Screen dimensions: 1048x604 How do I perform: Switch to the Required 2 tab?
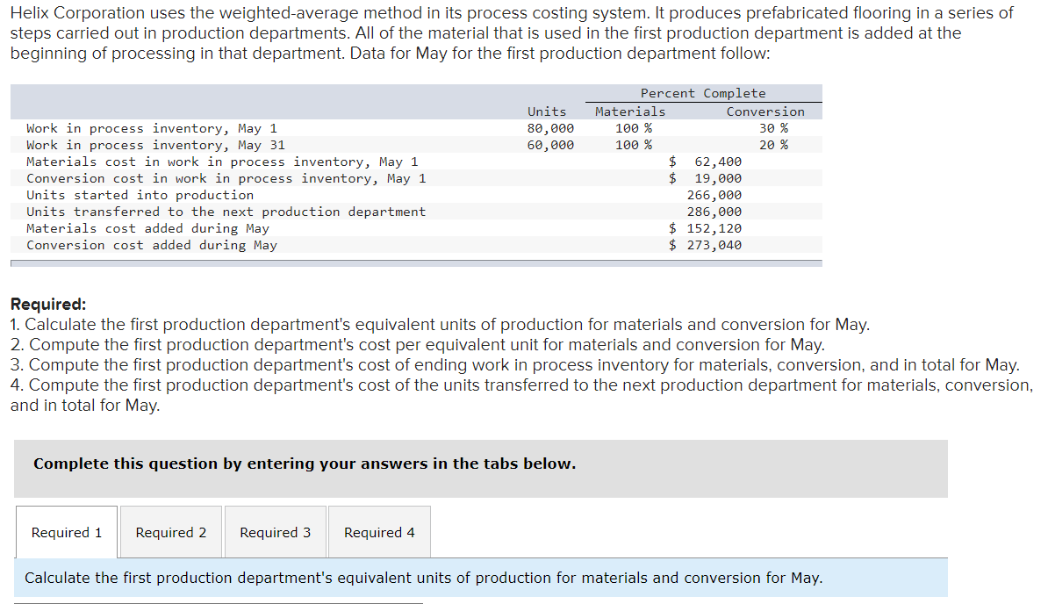point(170,532)
